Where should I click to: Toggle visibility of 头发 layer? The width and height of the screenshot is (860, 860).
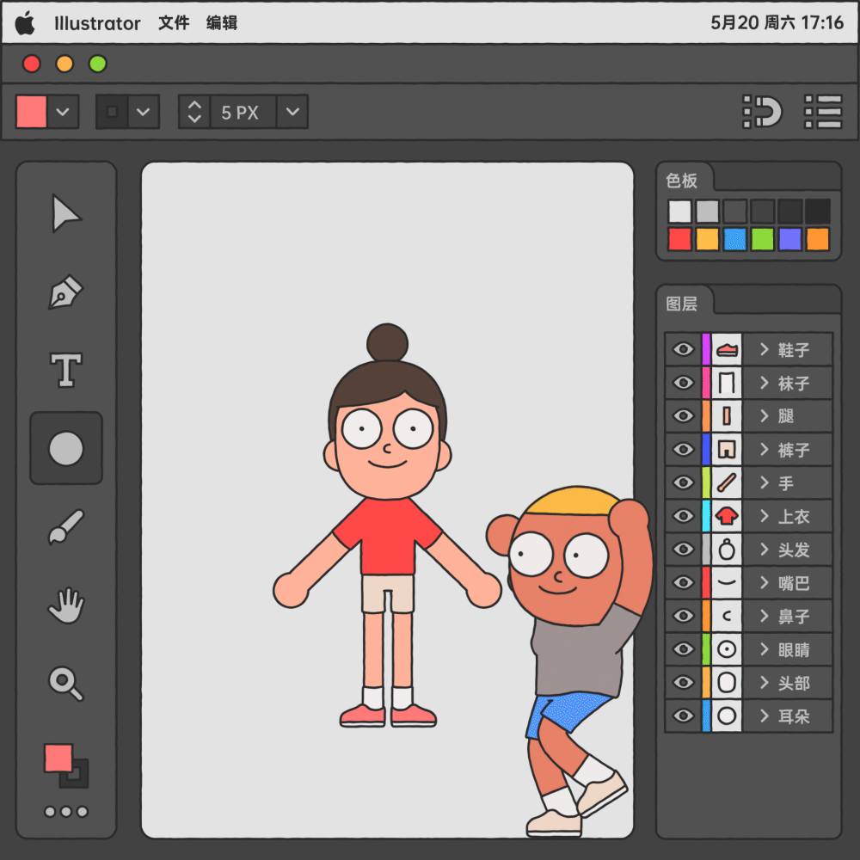(x=684, y=549)
